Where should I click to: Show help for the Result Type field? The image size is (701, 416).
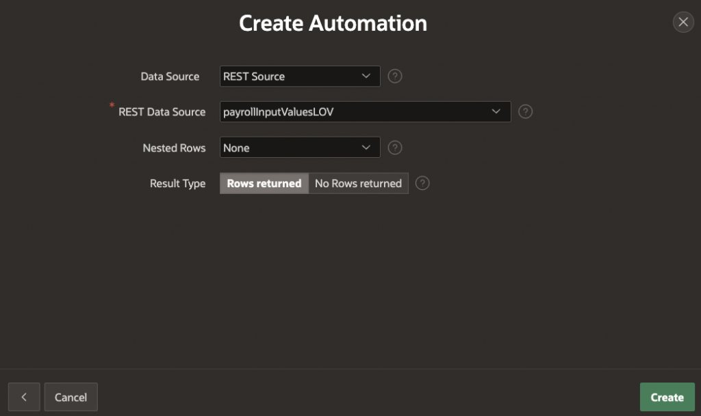[x=422, y=183]
